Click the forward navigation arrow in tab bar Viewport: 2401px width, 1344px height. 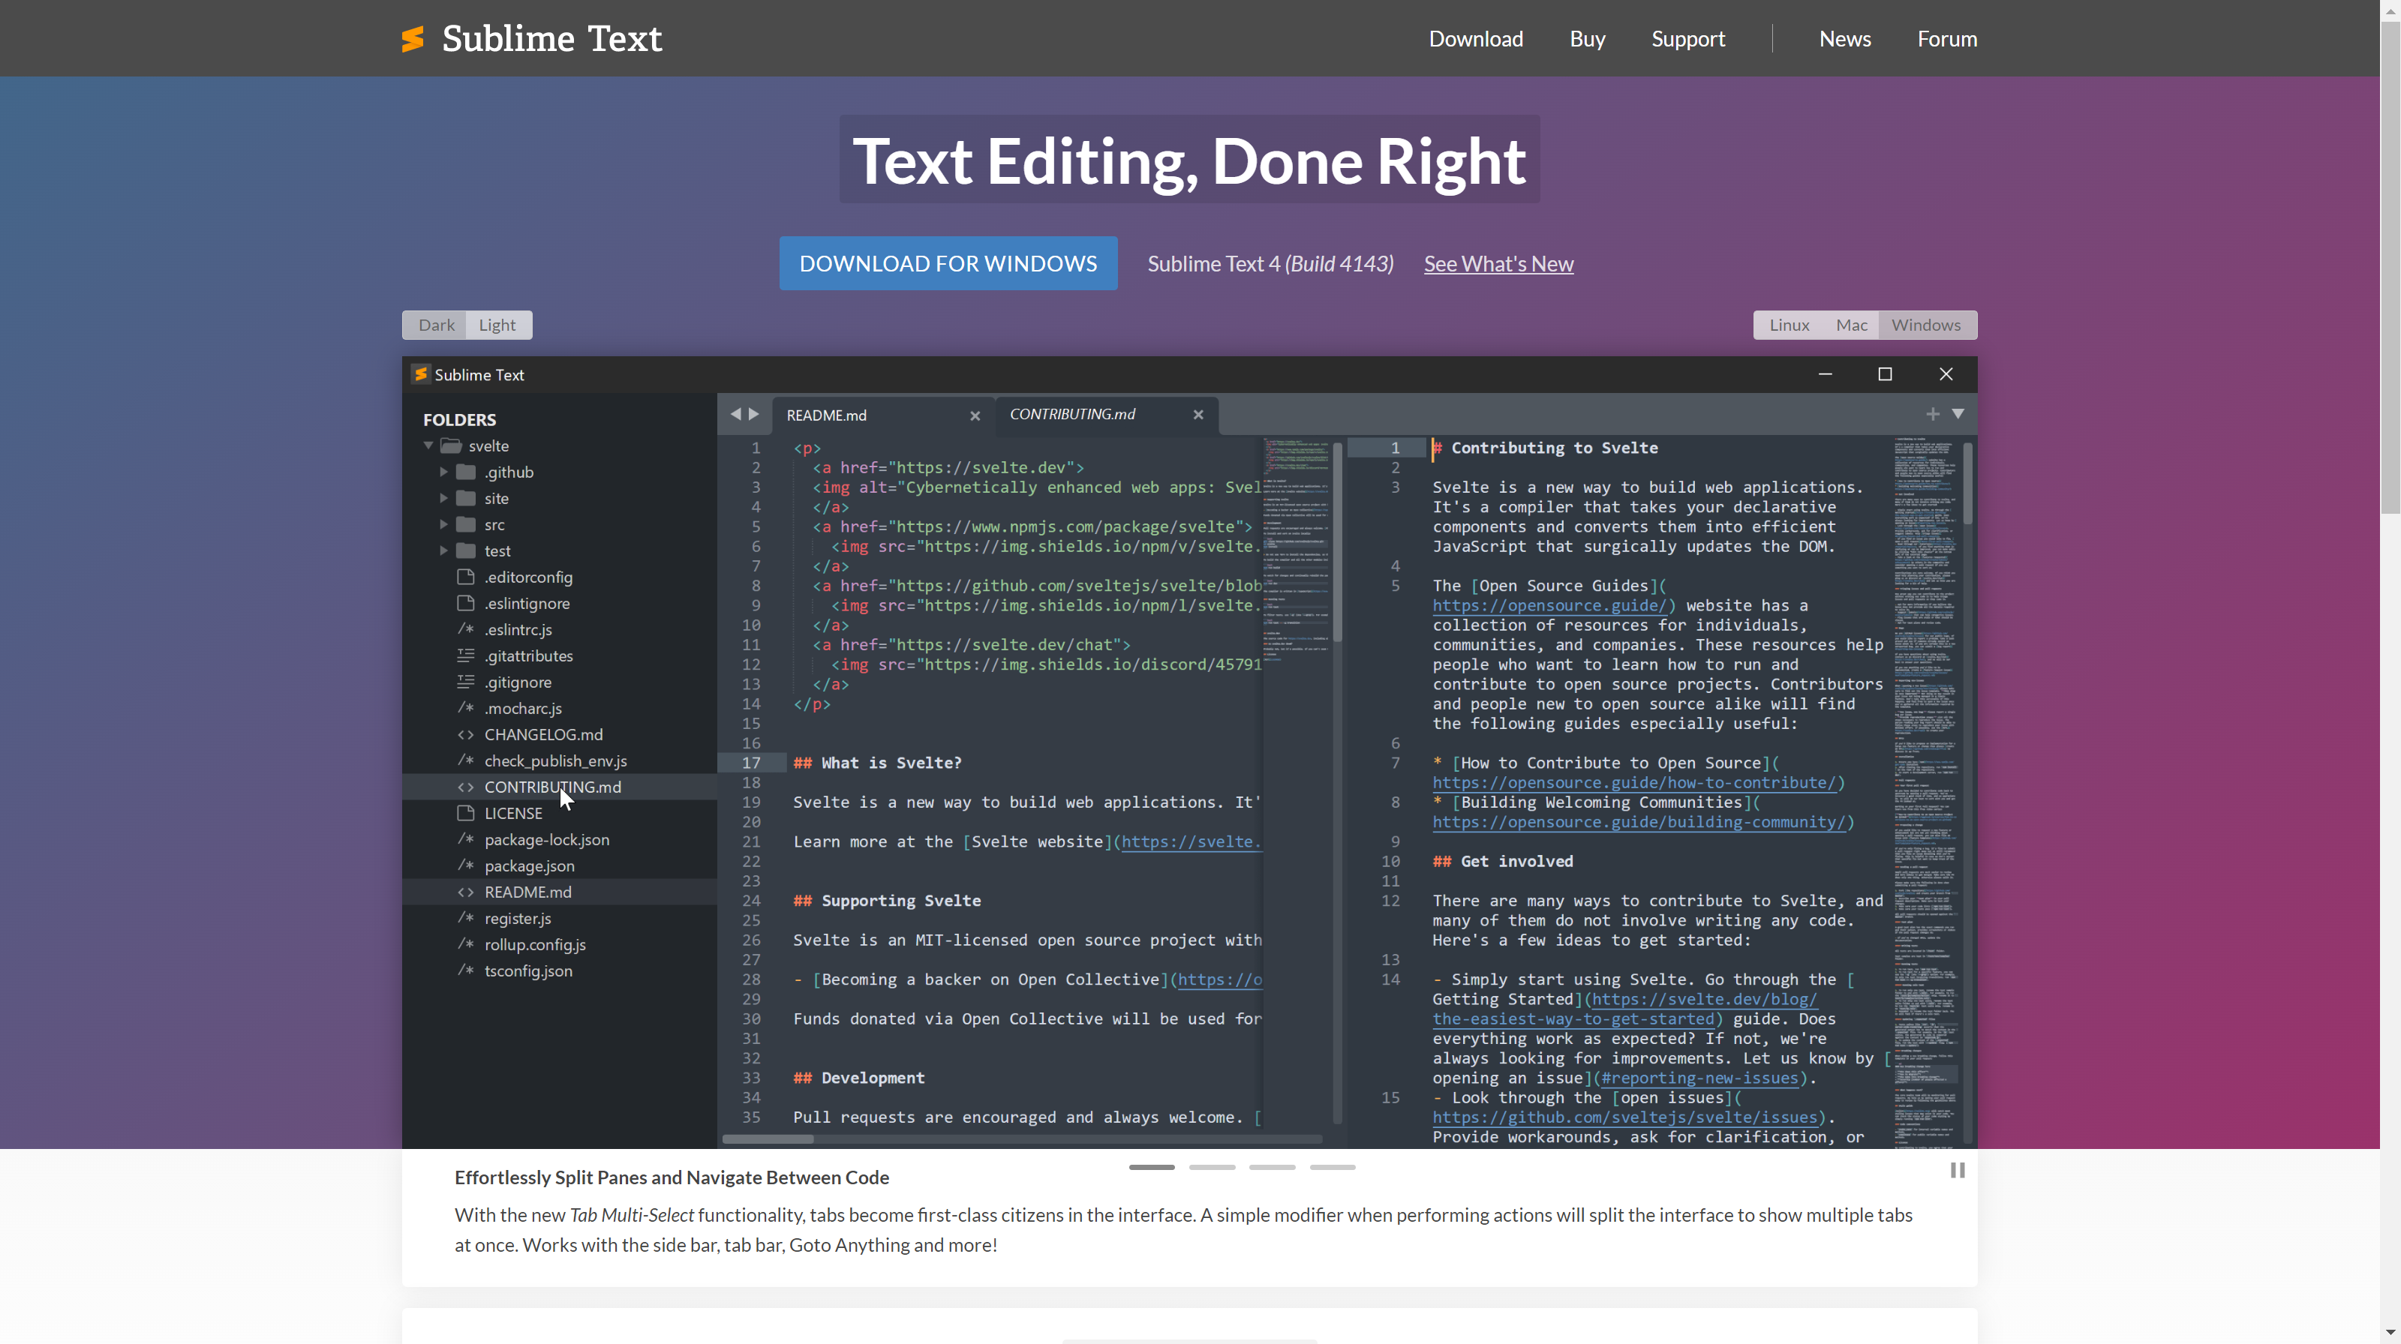pyautogui.click(x=754, y=415)
